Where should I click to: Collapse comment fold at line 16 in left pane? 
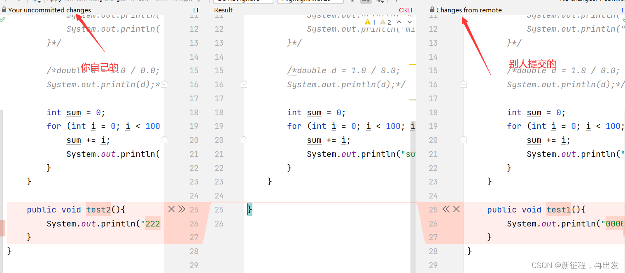(164, 84)
